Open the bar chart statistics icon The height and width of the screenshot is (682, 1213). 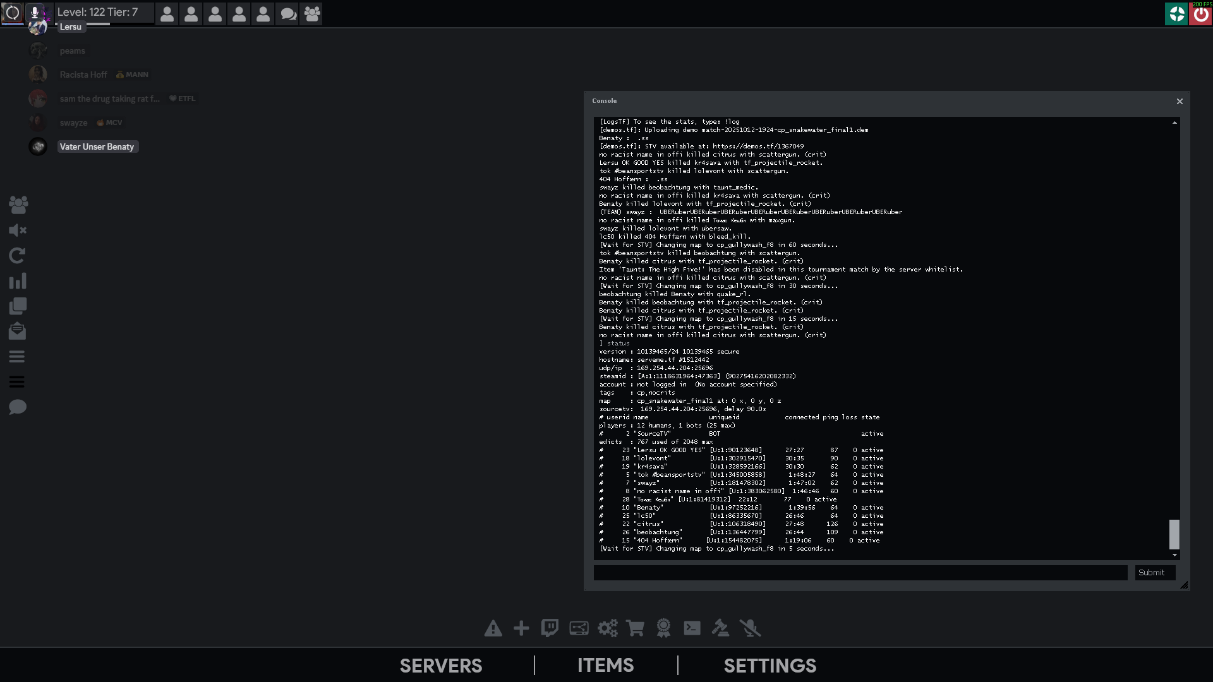click(18, 281)
